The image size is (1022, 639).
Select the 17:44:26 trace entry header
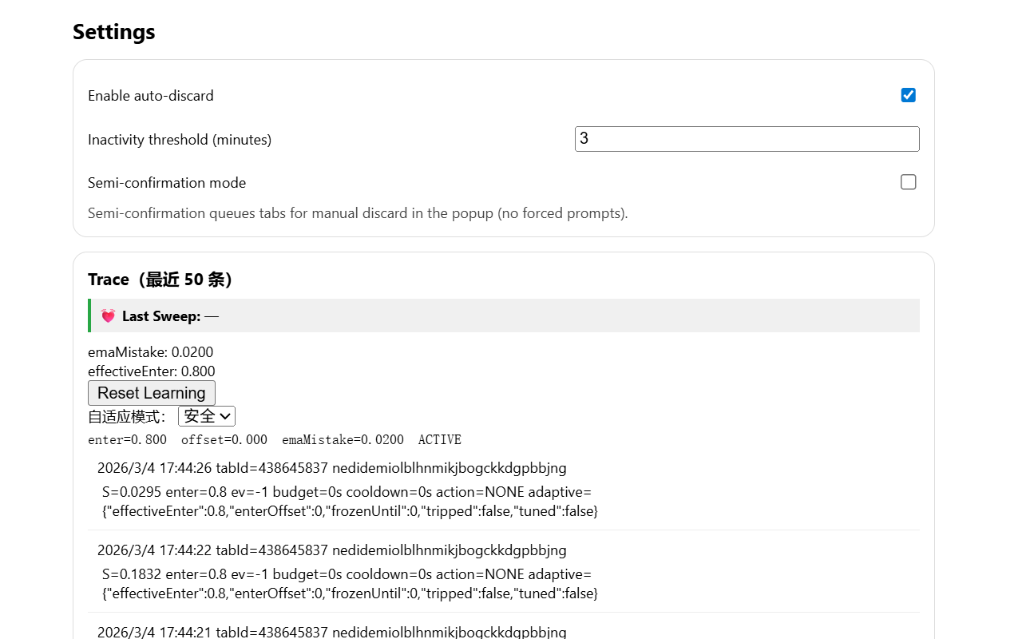pyautogui.click(x=332, y=468)
